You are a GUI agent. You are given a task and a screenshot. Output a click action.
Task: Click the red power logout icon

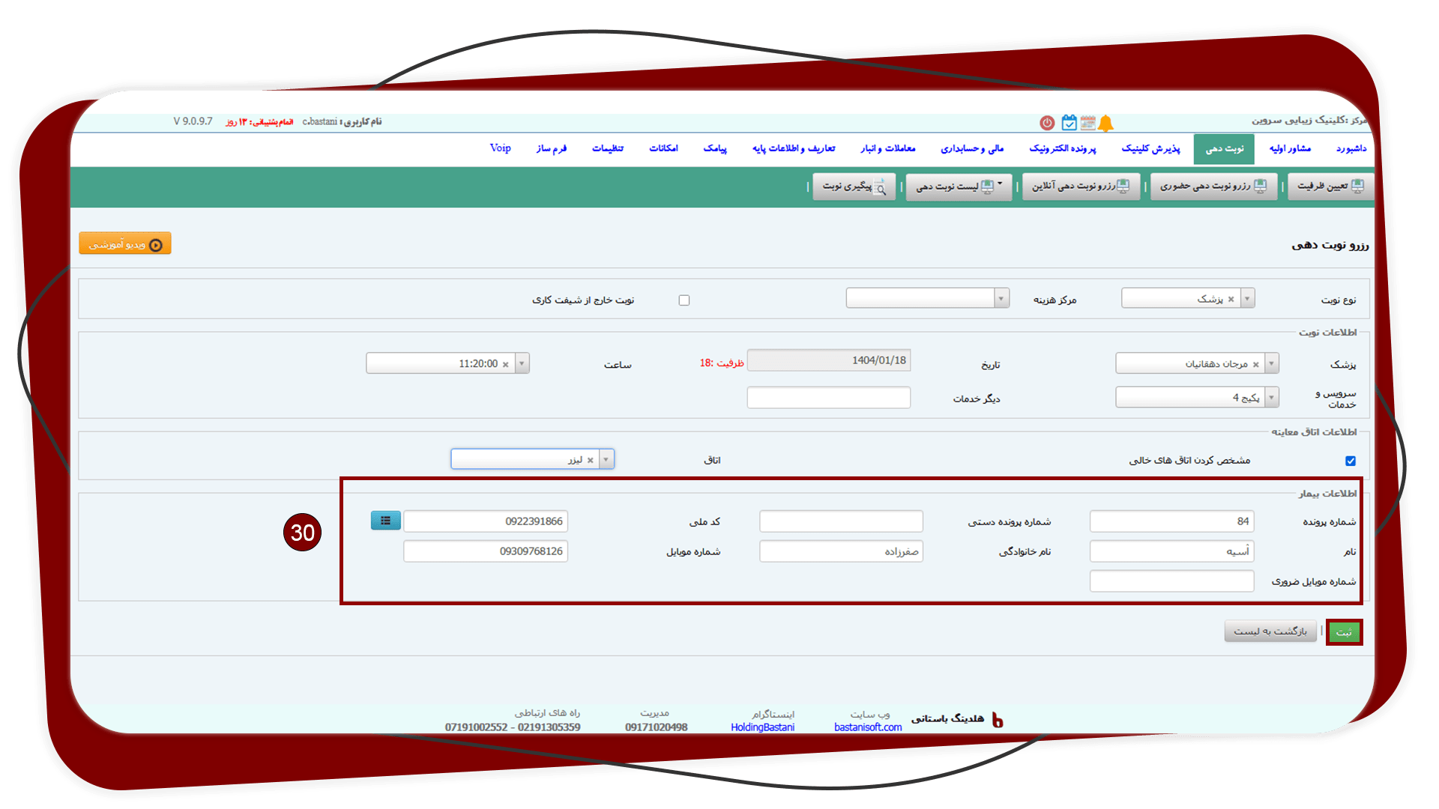(1047, 123)
